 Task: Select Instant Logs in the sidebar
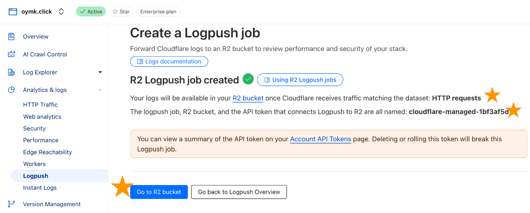point(40,188)
